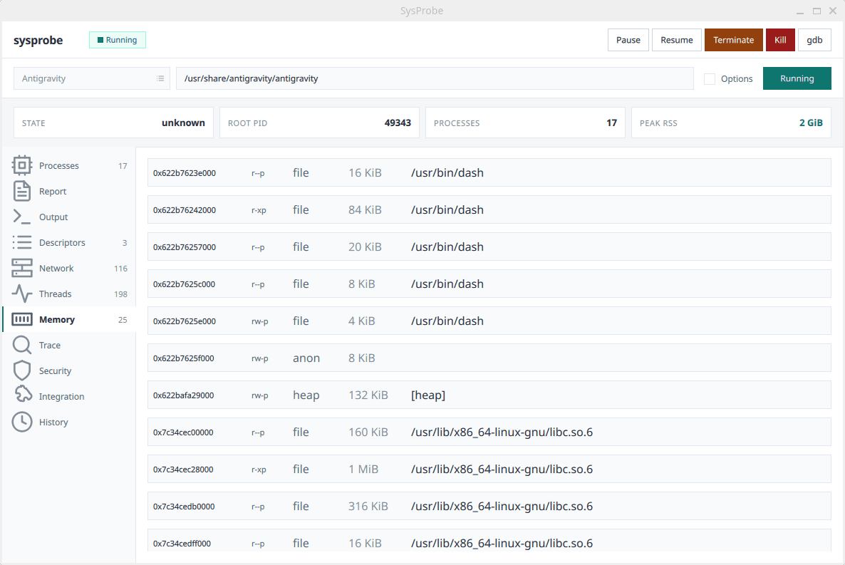Click the Processes chip icon in sidebar
The width and height of the screenshot is (845, 565).
tap(22, 165)
